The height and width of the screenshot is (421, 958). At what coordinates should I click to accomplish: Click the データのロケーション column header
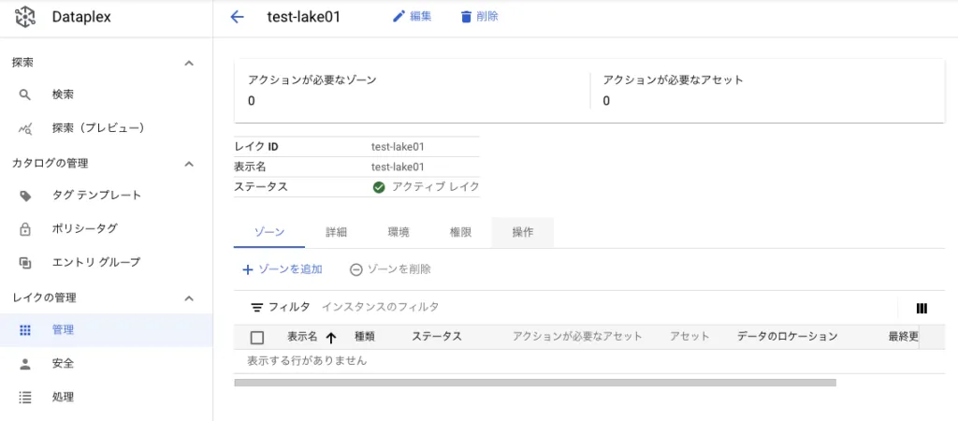tap(787, 337)
